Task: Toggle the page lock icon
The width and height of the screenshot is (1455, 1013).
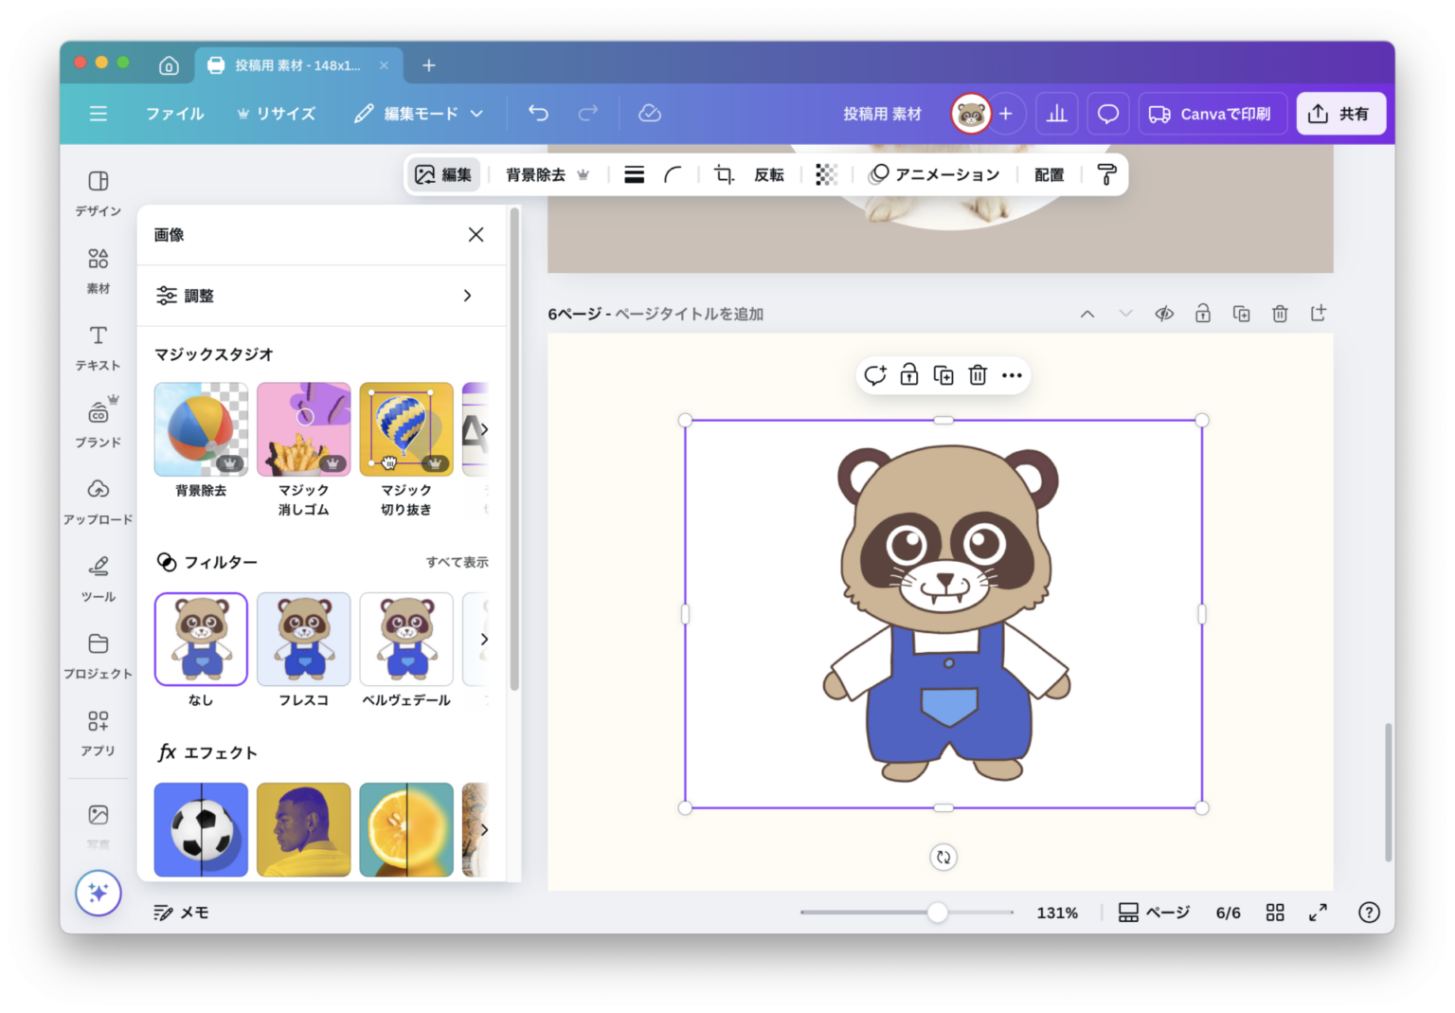Action: click(x=1203, y=313)
